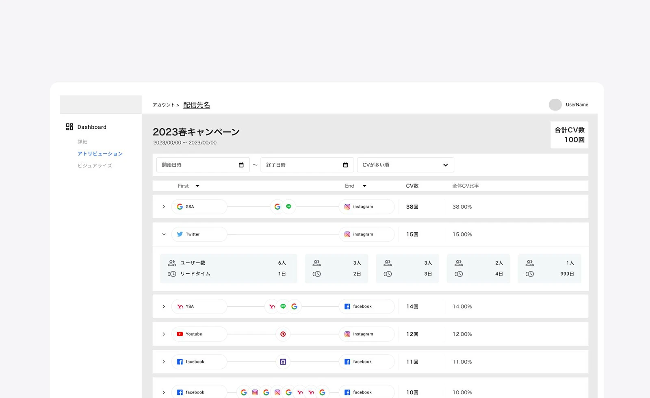Viewport: 650px width, 398px height.
Task: Click the 15.00% ratio value
Action: tap(462, 234)
